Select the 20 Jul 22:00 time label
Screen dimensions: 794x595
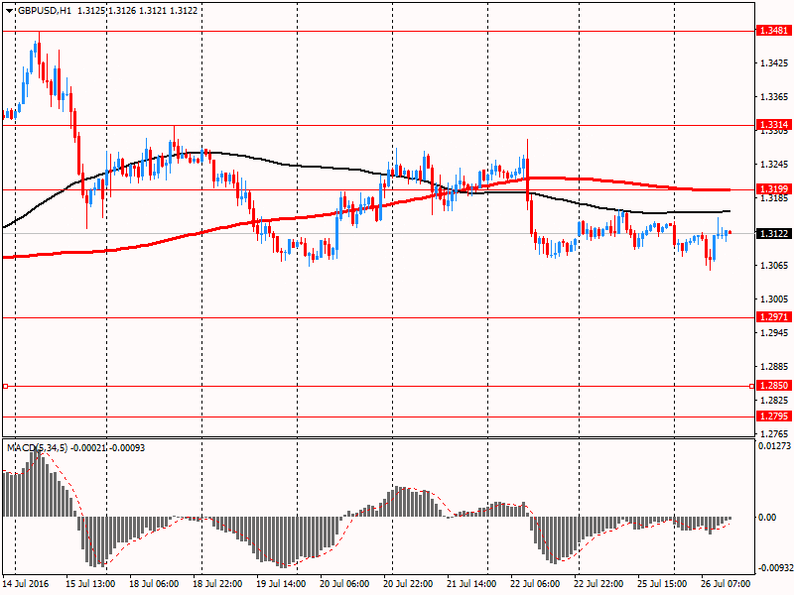click(408, 584)
